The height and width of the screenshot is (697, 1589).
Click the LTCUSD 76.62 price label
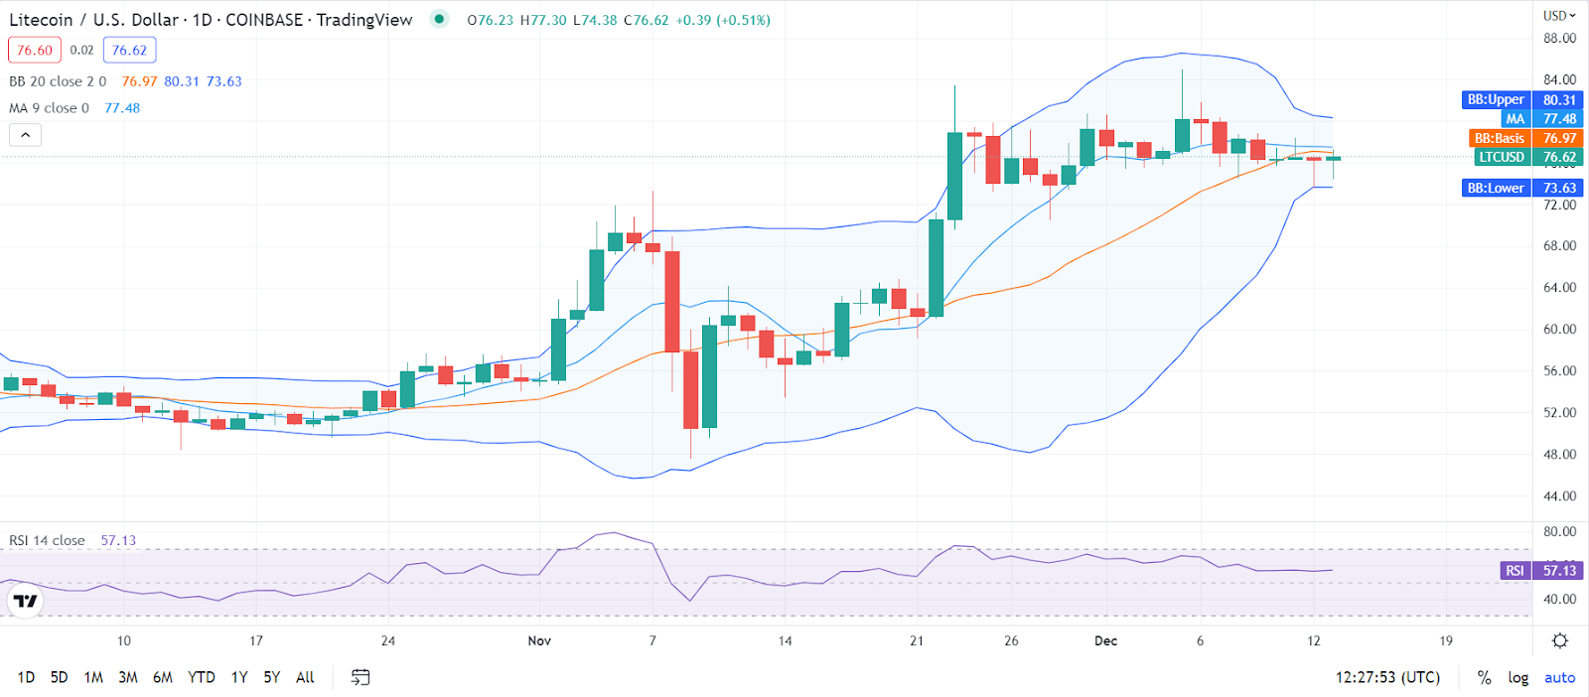pos(1528,157)
